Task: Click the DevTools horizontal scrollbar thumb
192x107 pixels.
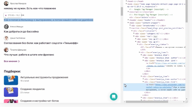Action: (147, 102)
